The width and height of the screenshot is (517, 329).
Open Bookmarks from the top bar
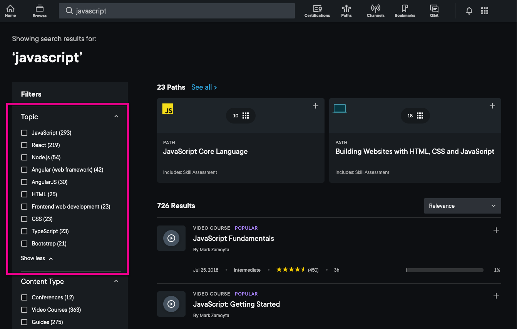coord(405,11)
